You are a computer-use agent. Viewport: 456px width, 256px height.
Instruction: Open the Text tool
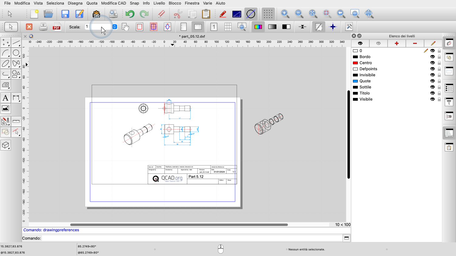5,98
